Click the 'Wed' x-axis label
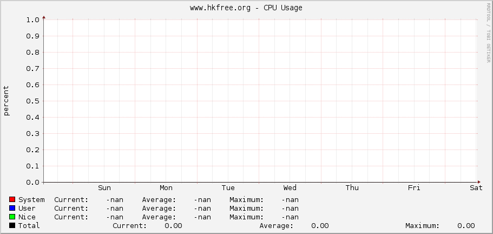This screenshot has height=234, width=493. click(290, 188)
